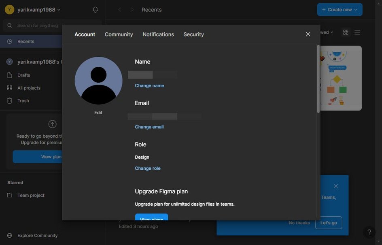Open the Notifications tab

pos(158,34)
